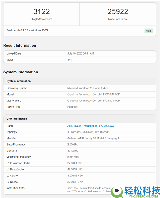Click the CPU Information table header

(17, 119)
